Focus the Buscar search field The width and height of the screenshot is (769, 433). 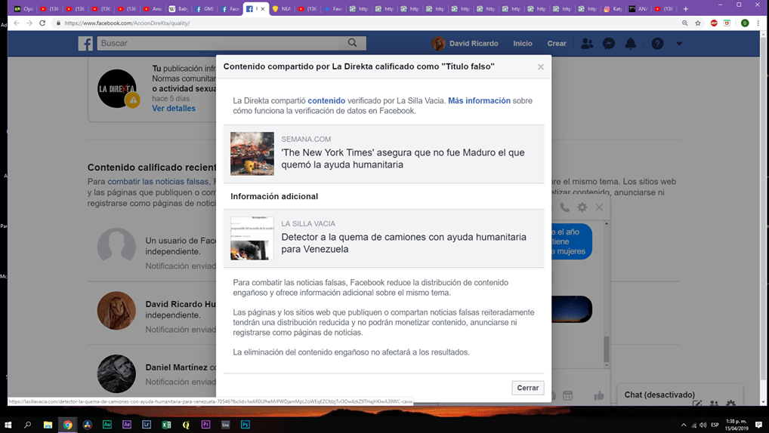[218, 43]
